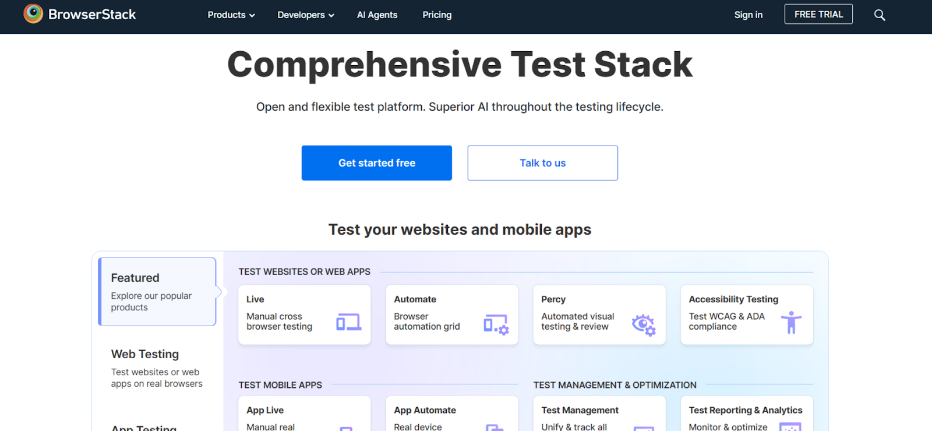This screenshot has width=932, height=431.
Task: Expand the Developers dropdown
Action: [x=306, y=15]
